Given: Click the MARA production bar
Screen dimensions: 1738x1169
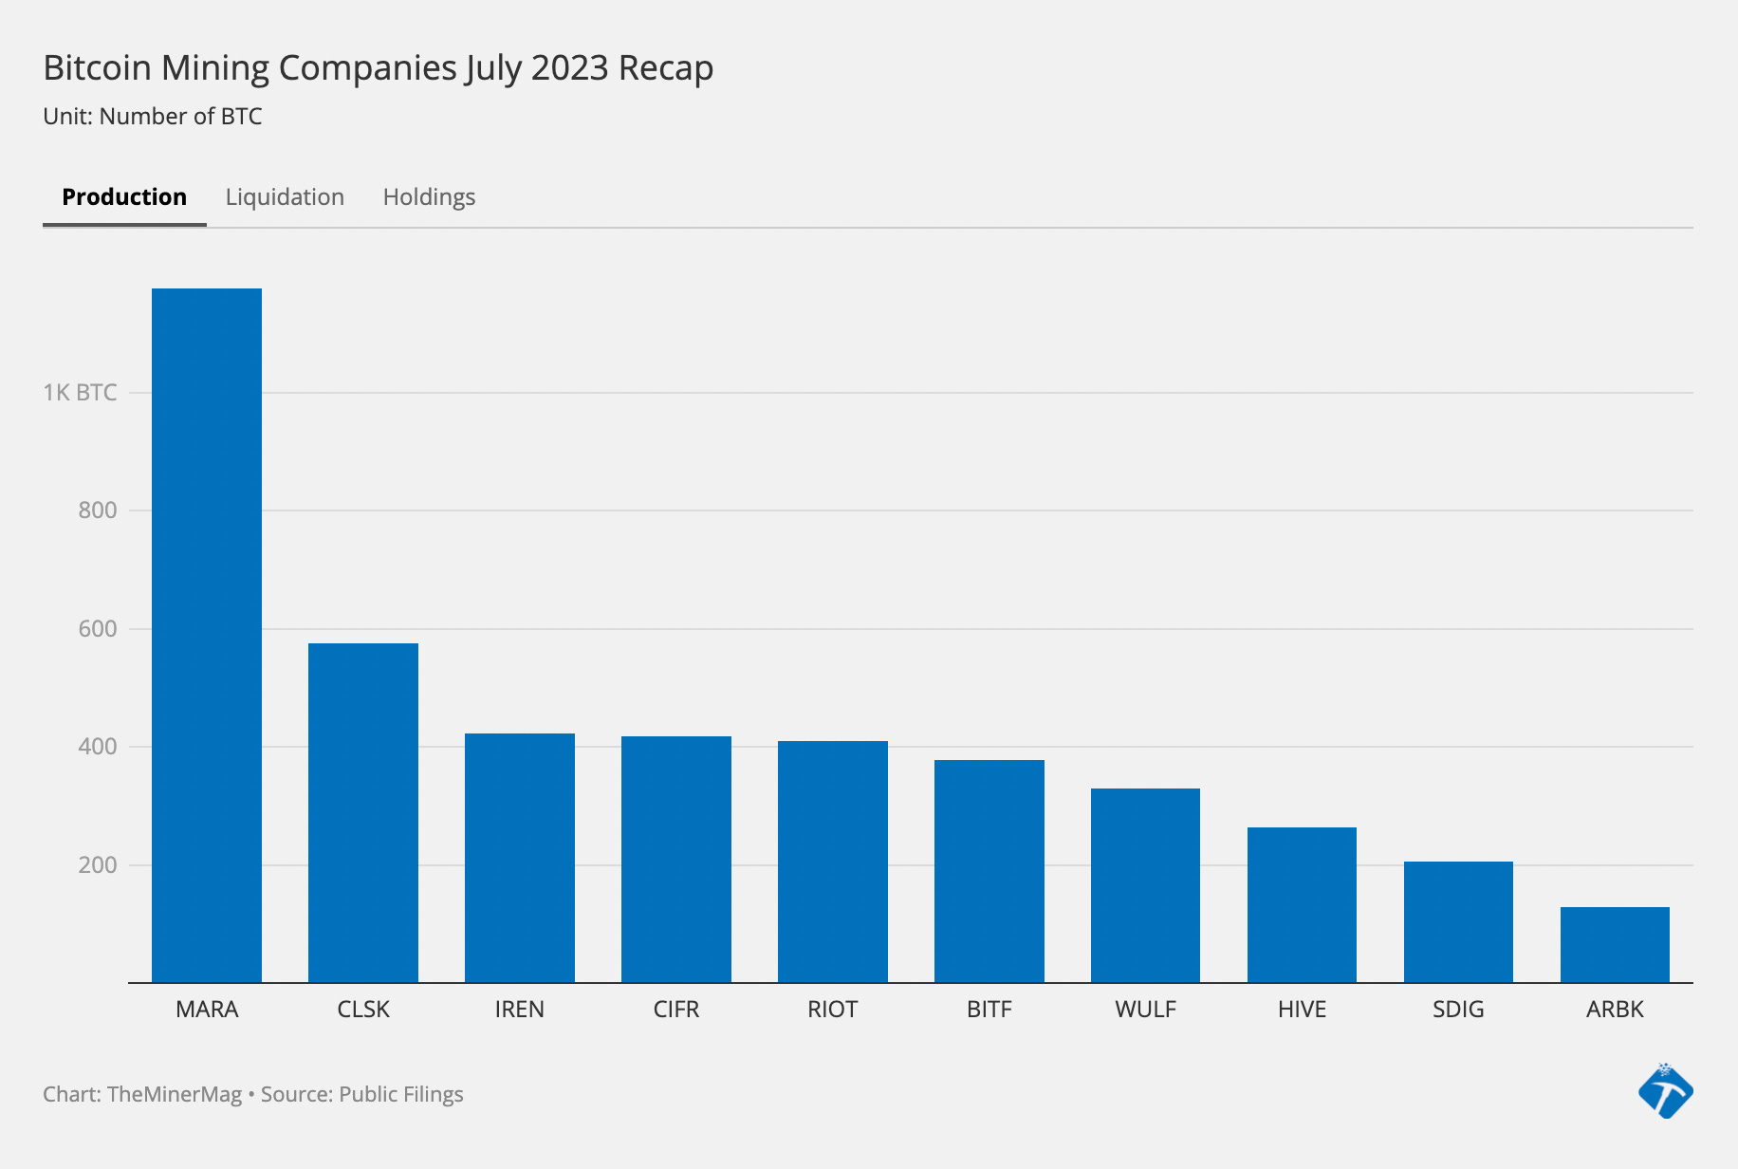Looking at the screenshot, I should [207, 635].
